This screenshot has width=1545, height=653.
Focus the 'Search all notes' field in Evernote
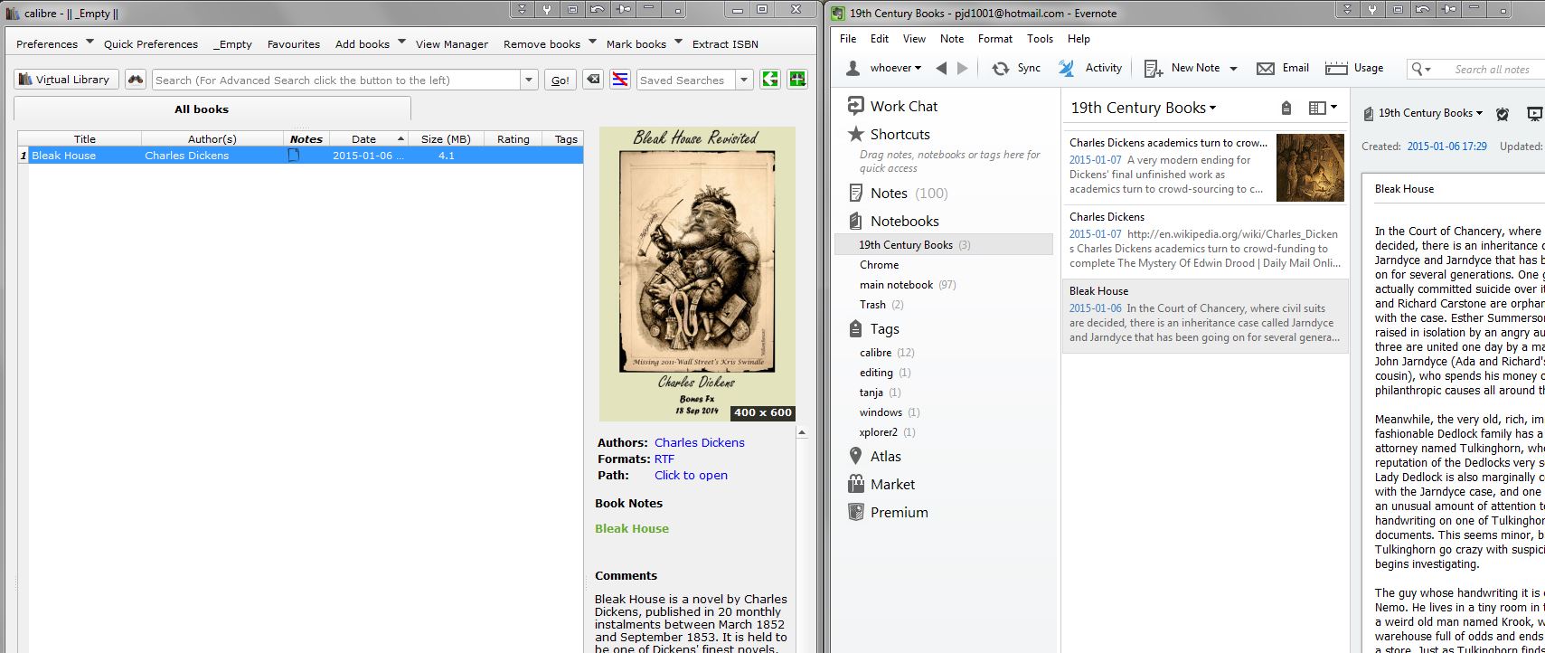pos(1492,69)
